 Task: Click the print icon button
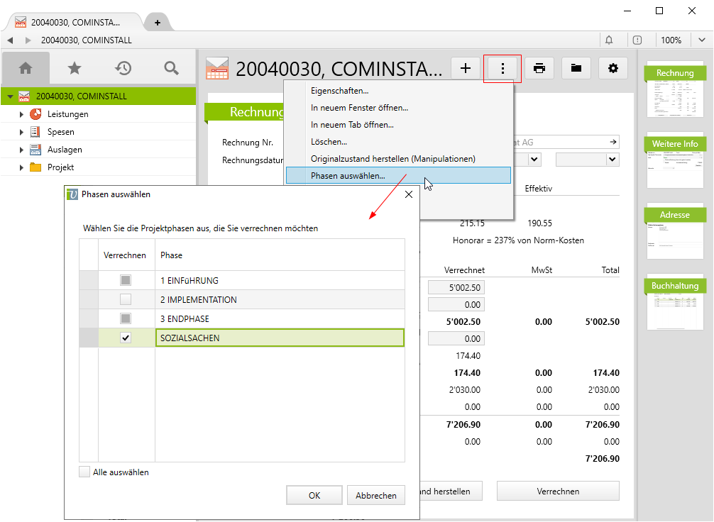point(539,68)
